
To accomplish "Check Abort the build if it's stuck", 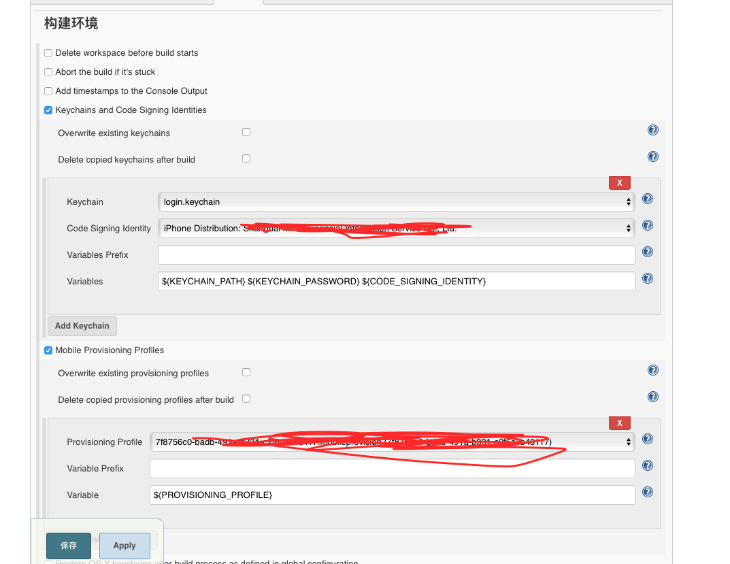I will (x=48, y=72).
